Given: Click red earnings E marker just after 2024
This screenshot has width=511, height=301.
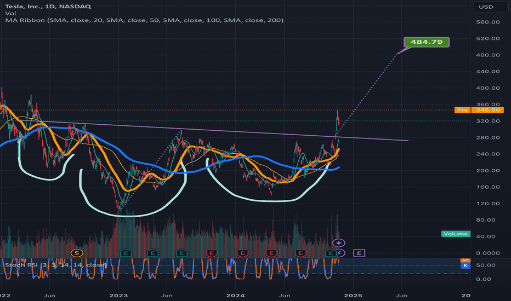Looking at the screenshot, I should [x=242, y=253].
